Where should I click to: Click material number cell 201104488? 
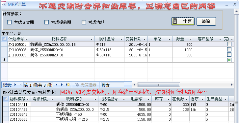[x=20, y=109]
